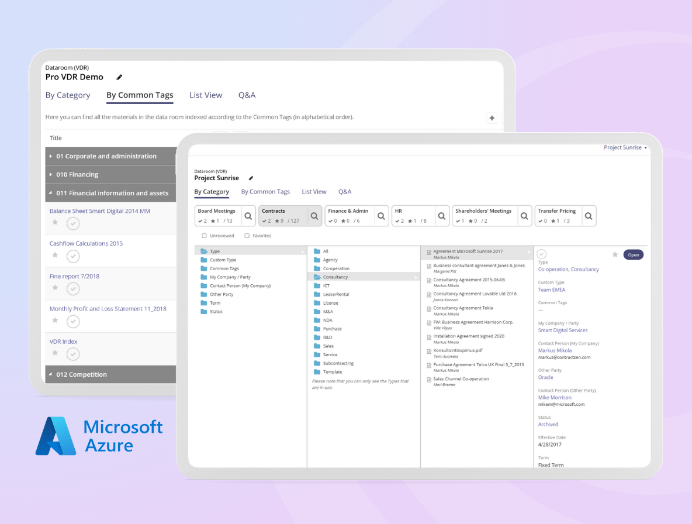
Task: Follow the Smart Digital Services company link
Action: [562, 330]
